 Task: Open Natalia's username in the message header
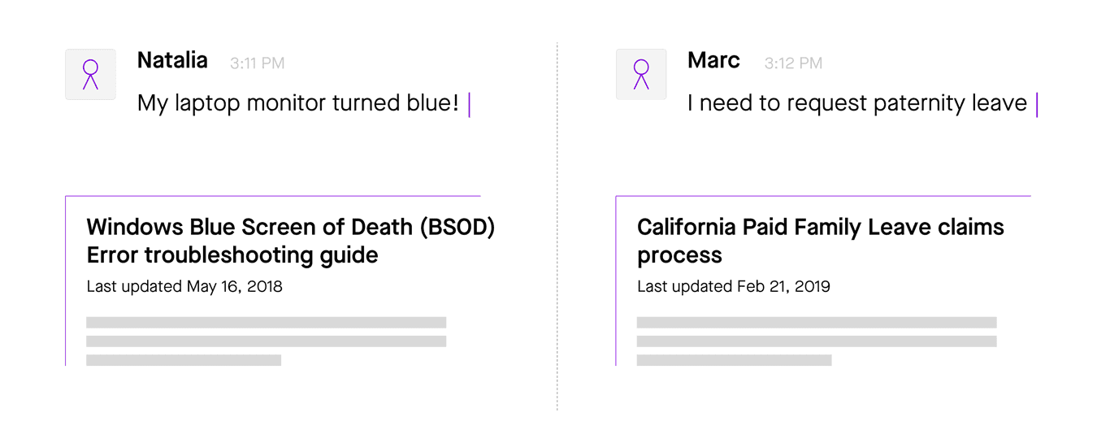172,60
